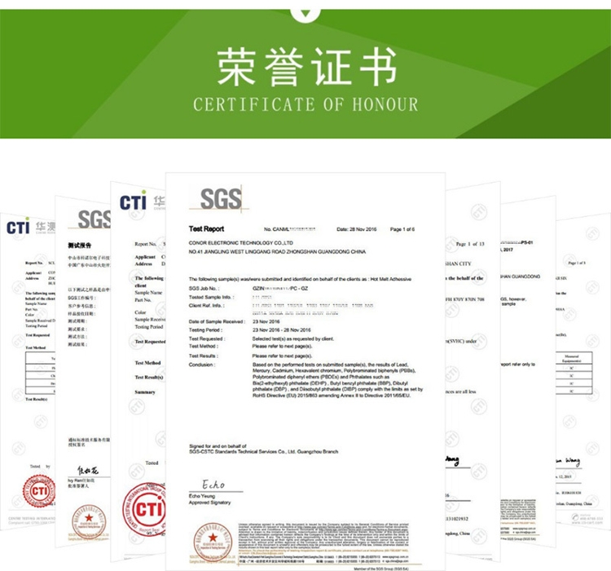This screenshot has width=611, height=571.
Task: Click the 'SGS Job No.' label
Action: pos(204,289)
